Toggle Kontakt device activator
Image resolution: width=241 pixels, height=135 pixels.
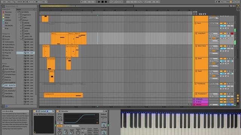pyautogui.click(x=34, y=111)
